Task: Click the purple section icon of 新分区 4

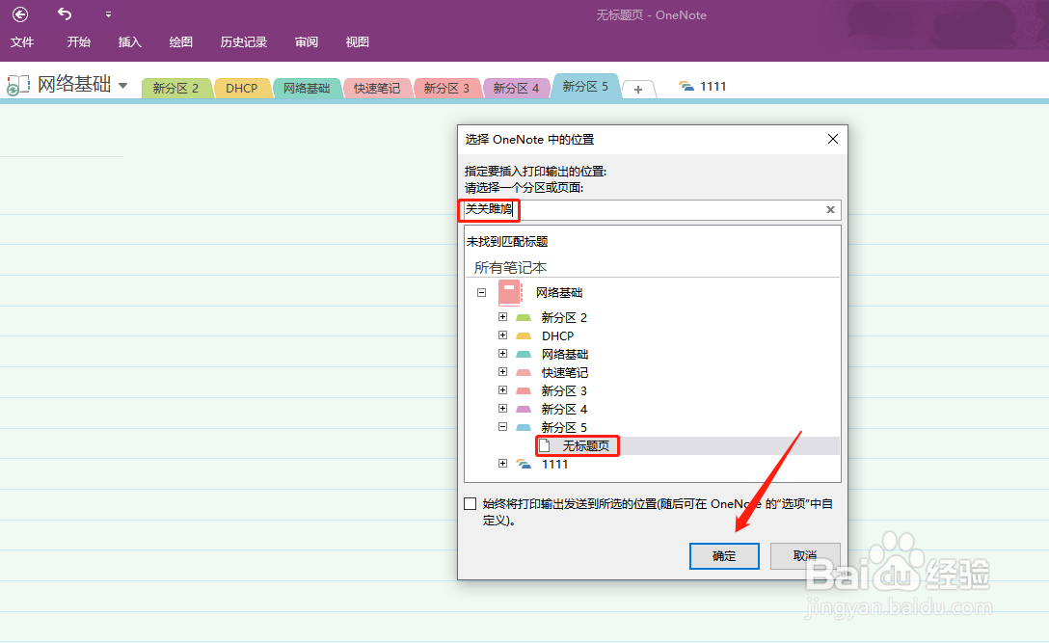Action: coord(524,409)
